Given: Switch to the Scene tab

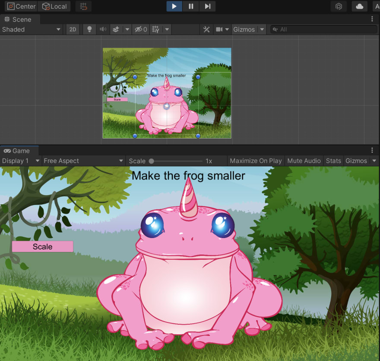Looking at the screenshot, I should click(18, 19).
